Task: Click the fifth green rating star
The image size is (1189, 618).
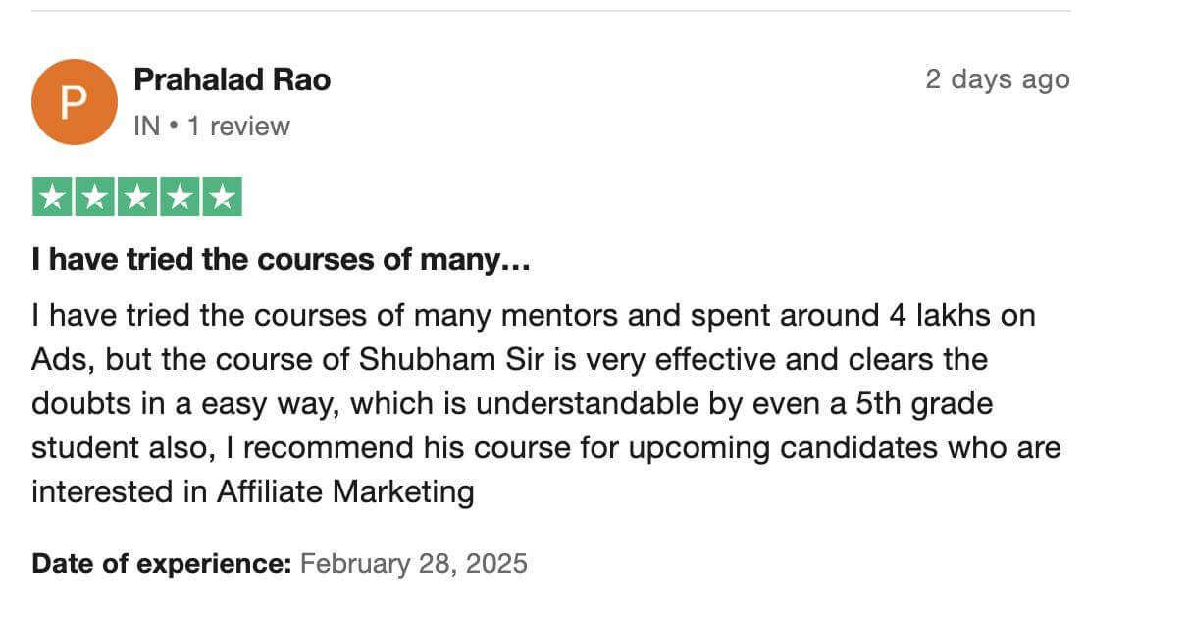Action: point(222,197)
